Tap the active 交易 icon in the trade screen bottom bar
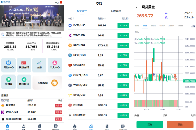 tap(91, 127)
